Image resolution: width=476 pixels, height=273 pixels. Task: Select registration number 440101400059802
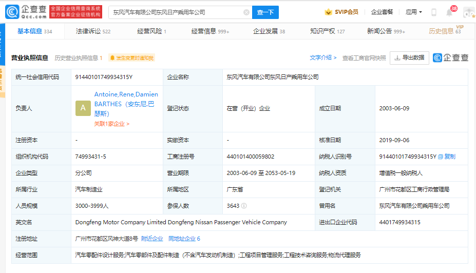[x=251, y=157]
